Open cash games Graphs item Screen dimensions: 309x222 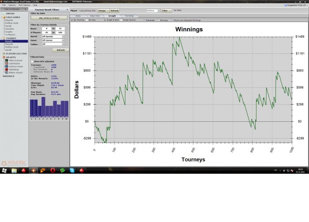tap(9, 32)
